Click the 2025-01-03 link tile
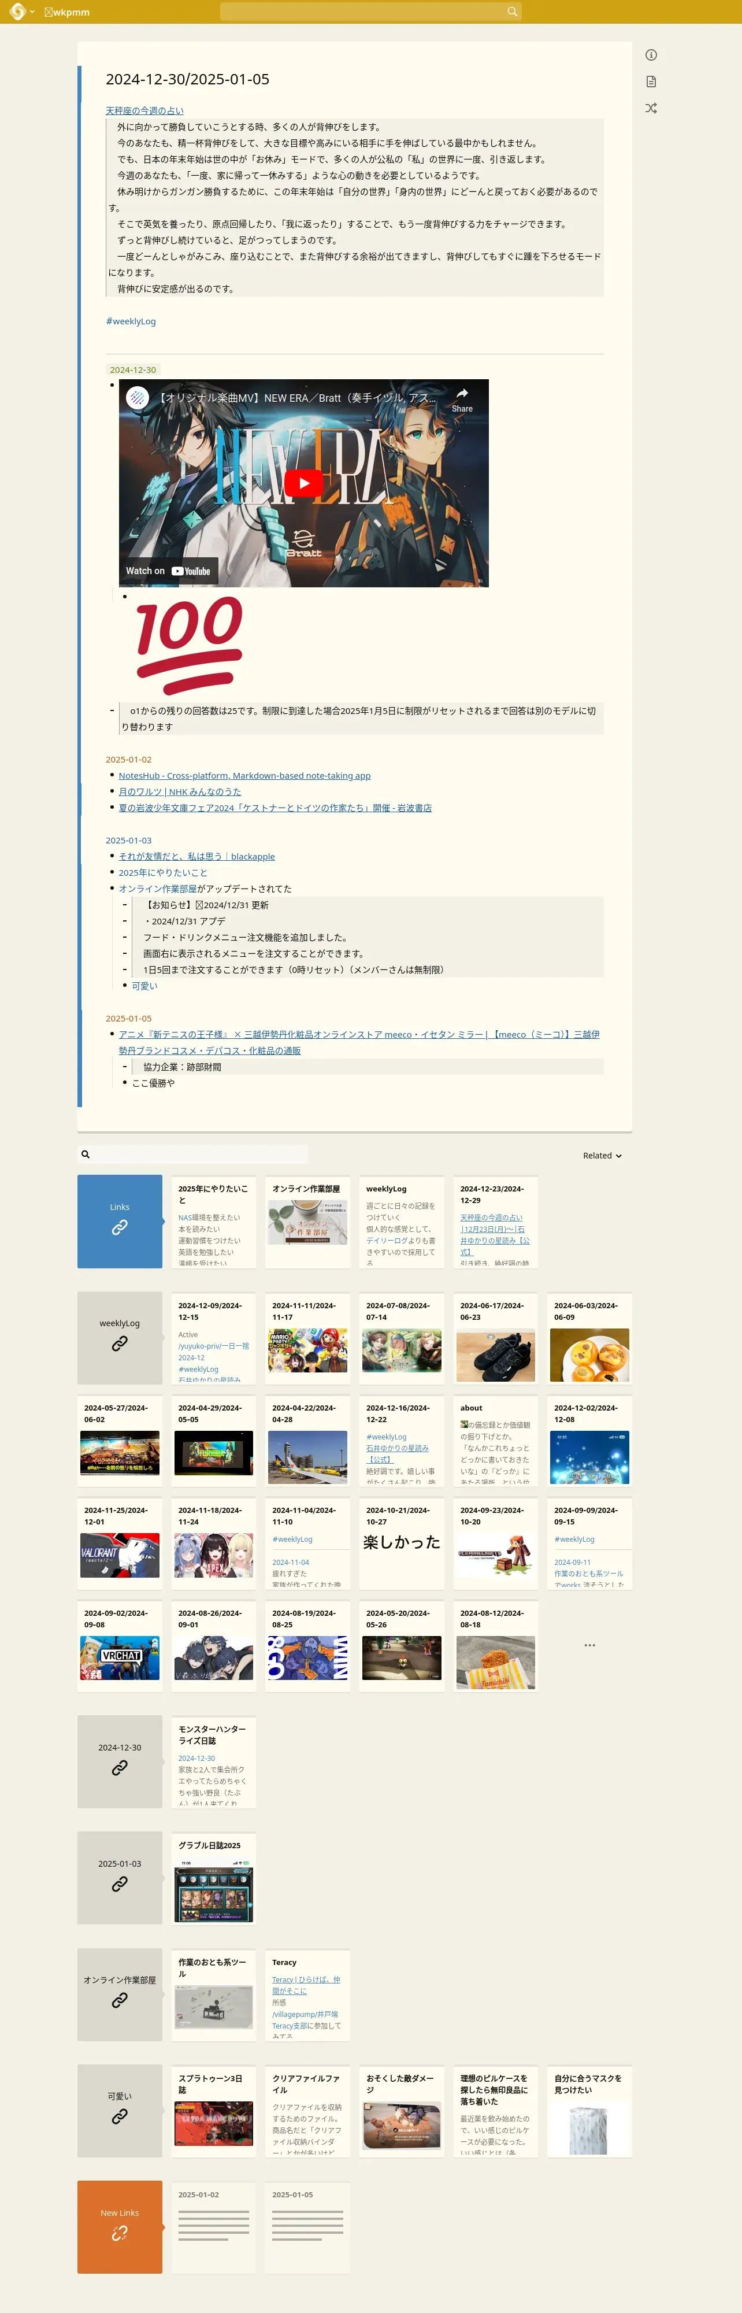The width and height of the screenshot is (742, 2313). coord(119,1878)
